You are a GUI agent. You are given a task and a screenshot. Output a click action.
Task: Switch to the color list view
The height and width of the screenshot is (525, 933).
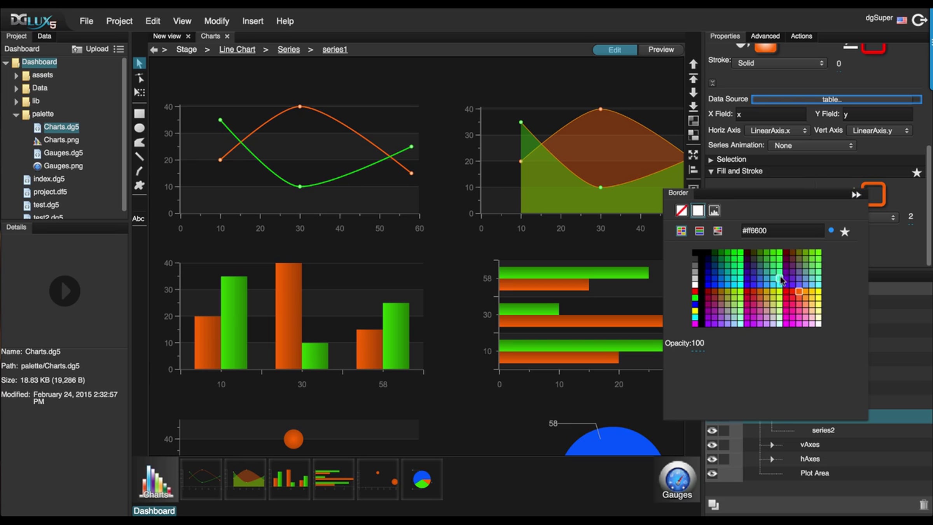click(x=699, y=231)
